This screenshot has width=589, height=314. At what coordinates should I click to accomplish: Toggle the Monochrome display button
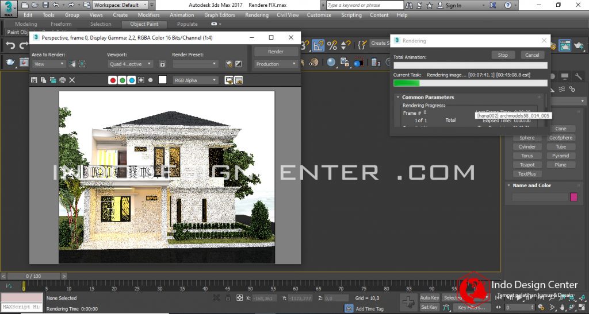[x=150, y=80]
